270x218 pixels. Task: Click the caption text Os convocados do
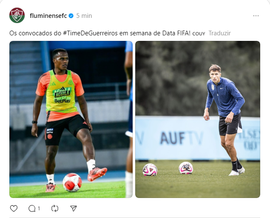(35, 33)
